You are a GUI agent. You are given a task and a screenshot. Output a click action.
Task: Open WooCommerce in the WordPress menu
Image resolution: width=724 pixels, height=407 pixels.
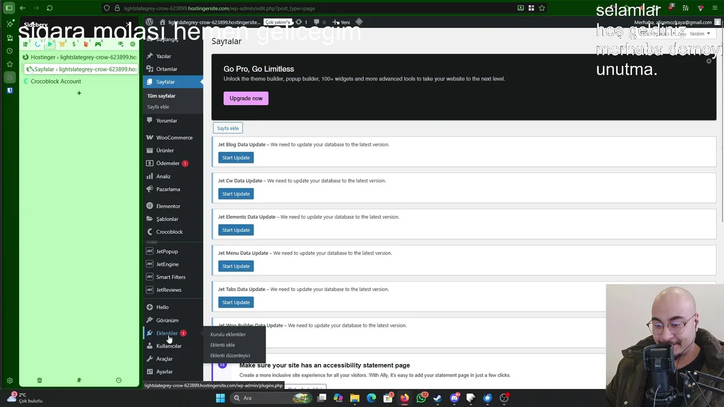[x=173, y=137]
